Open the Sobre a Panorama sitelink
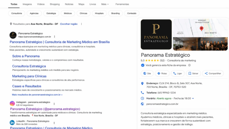 coord(26,56)
